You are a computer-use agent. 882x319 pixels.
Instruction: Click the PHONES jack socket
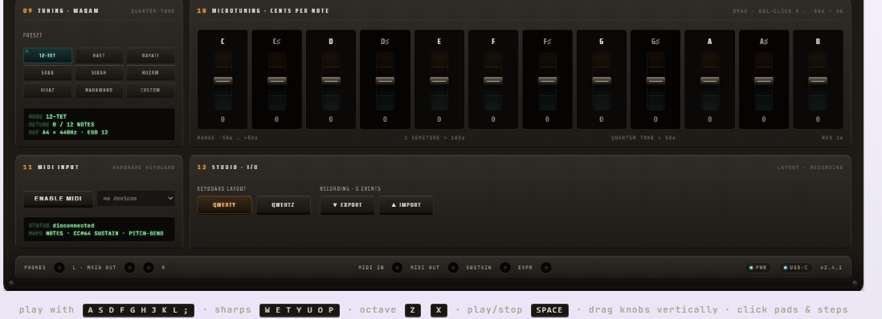point(59,268)
